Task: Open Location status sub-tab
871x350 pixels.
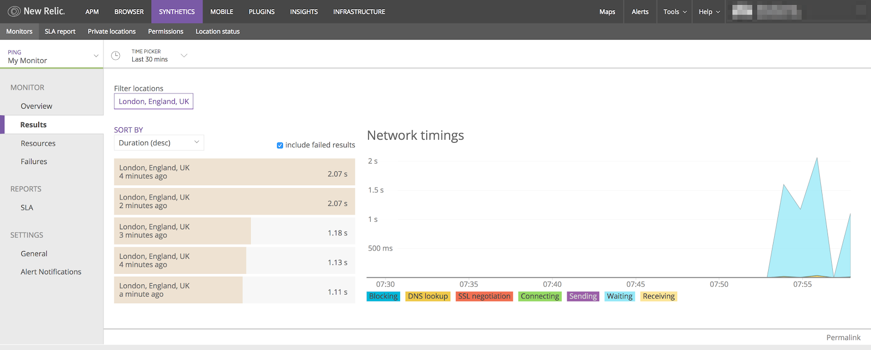Action: pyautogui.click(x=218, y=32)
